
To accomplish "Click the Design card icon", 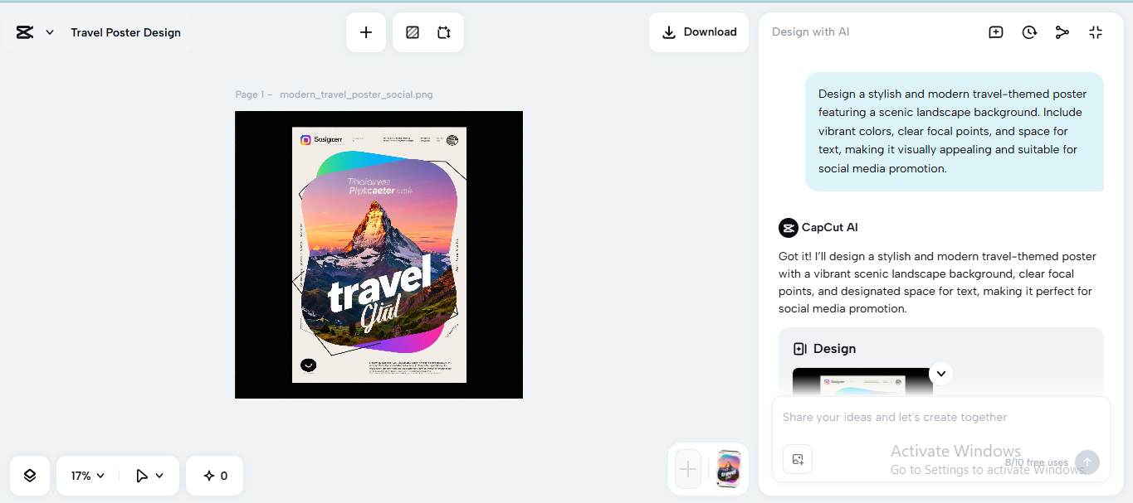I will [800, 349].
